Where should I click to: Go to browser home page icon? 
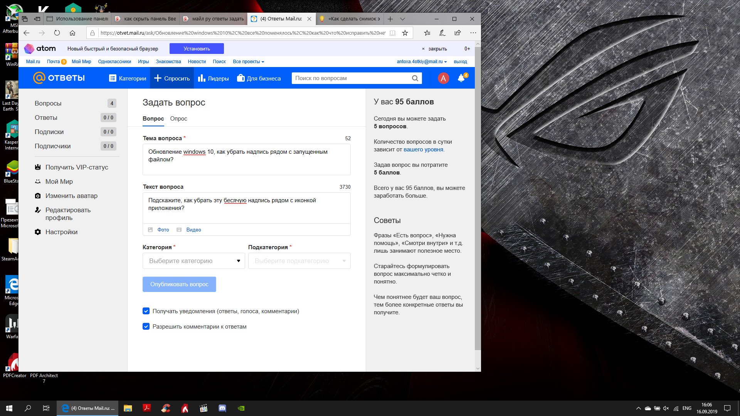[x=72, y=33]
